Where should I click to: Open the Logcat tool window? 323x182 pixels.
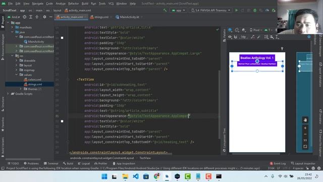click(84, 163)
